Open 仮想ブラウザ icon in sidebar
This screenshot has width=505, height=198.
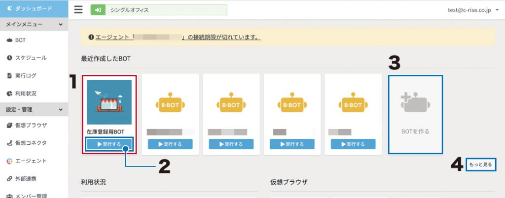9,126
